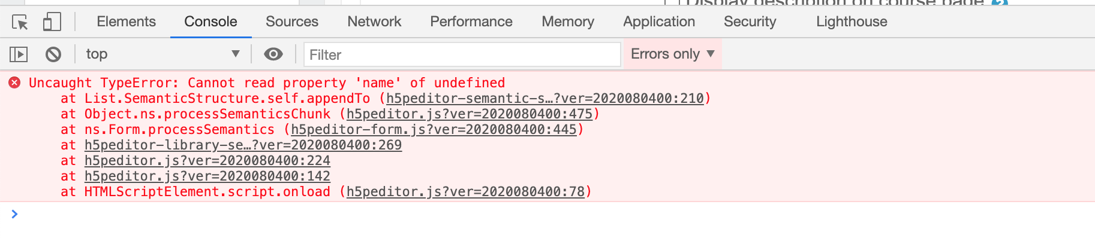
Task: Click into the console Filter field
Action: [x=462, y=54]
